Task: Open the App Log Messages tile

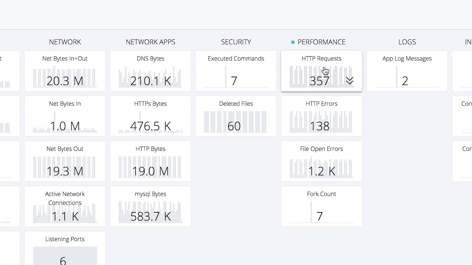Action: coord(407,71)
